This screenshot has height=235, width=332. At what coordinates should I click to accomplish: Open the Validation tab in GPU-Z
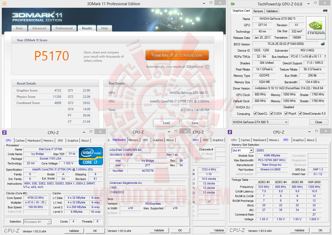[272, 11]
